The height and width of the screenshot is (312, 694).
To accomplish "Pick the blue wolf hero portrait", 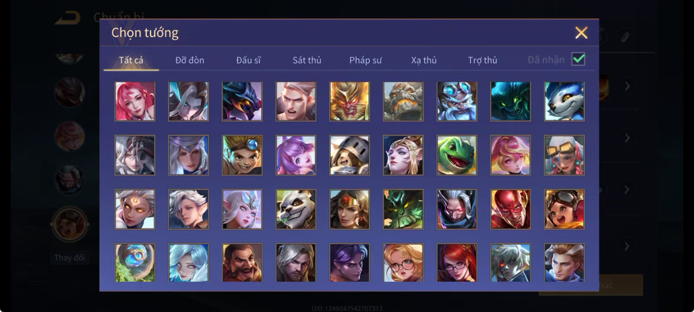I will [x=564, y=101].
